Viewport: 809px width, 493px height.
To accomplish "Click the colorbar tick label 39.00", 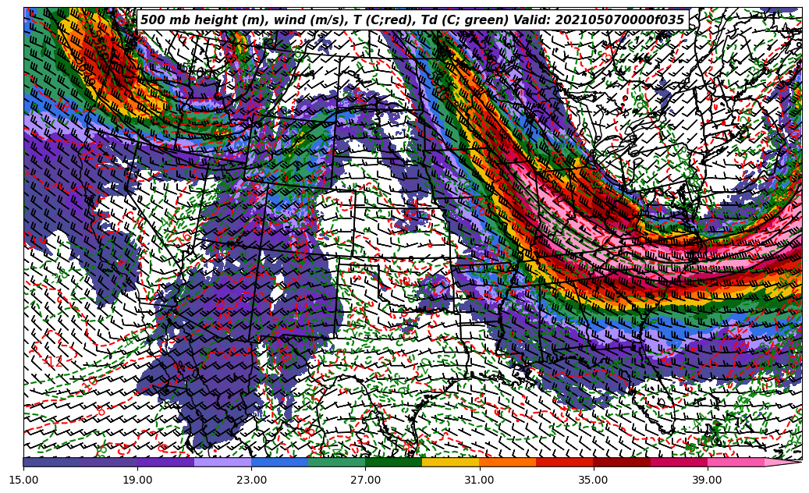I will (708, 480).
